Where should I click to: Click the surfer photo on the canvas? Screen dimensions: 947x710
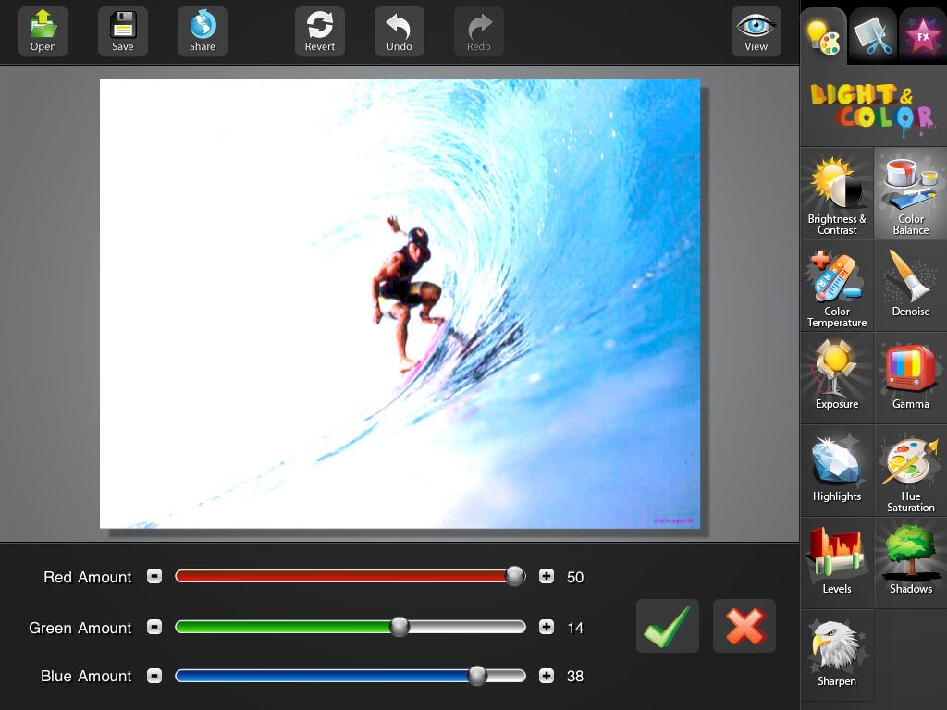(400, 303)
